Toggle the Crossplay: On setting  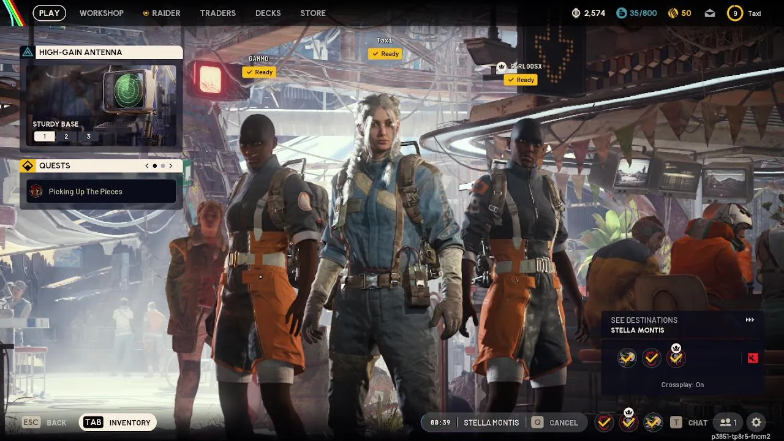coord(682,385)
